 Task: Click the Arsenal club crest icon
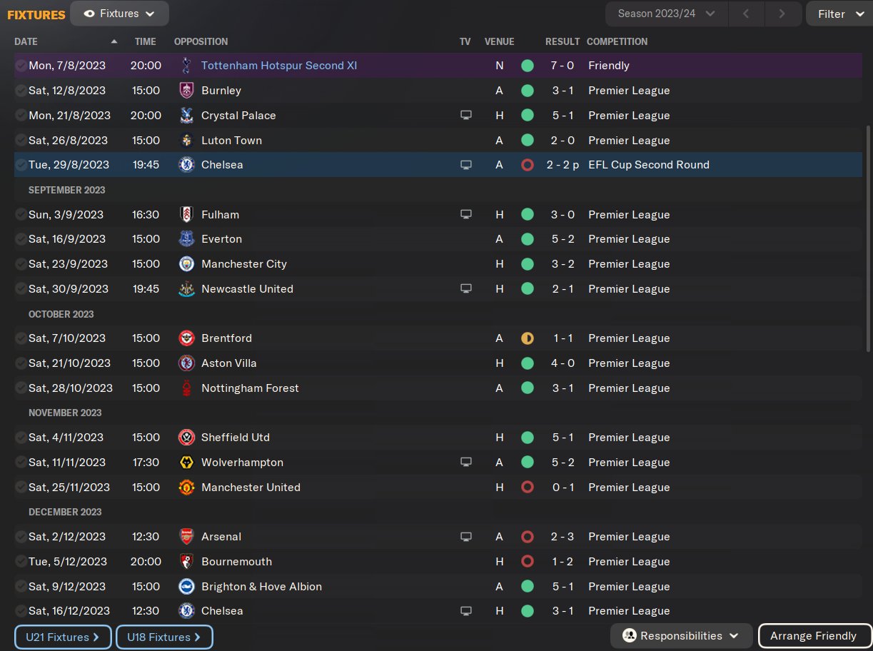point(186,537)
